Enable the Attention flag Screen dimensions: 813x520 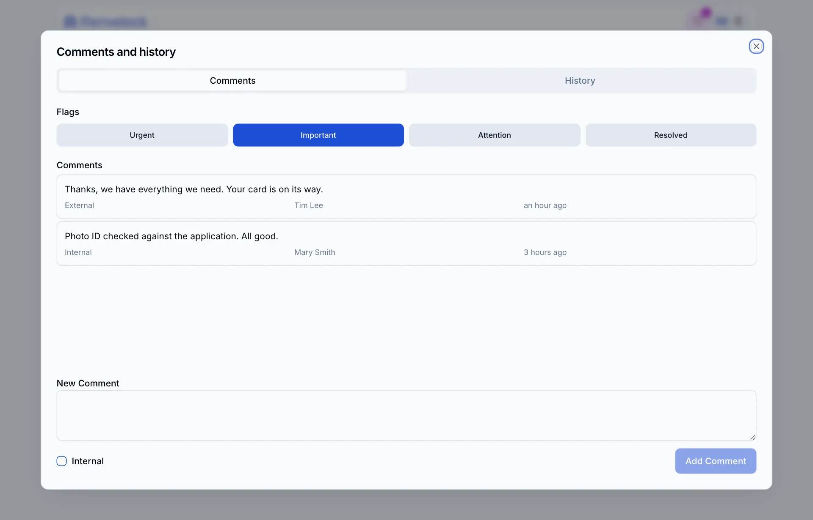pos(494,135)
